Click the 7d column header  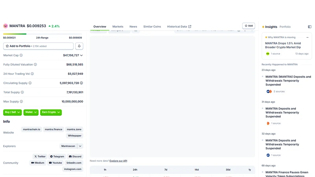click(166, 170)
